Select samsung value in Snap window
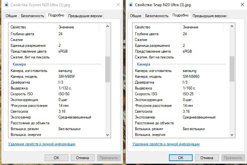 [189, 71]
